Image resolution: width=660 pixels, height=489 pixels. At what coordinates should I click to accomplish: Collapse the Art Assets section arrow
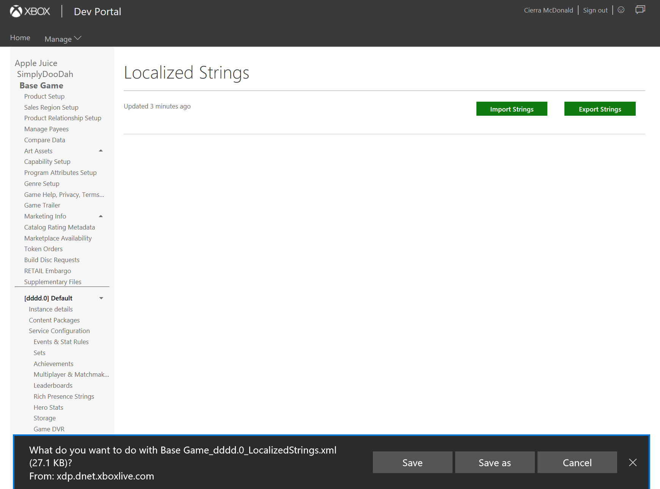coord(101,151)
